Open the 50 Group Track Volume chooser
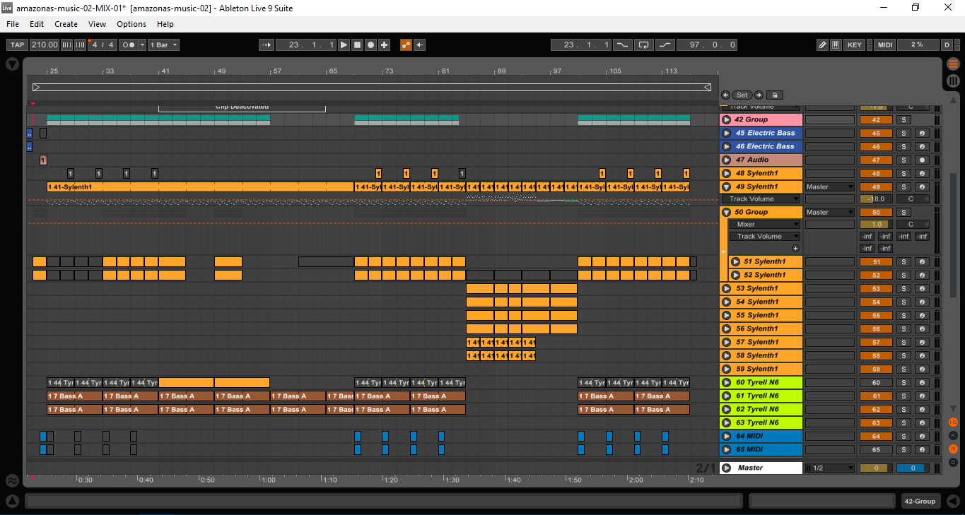Screen dimensions: 965x515 765,237
